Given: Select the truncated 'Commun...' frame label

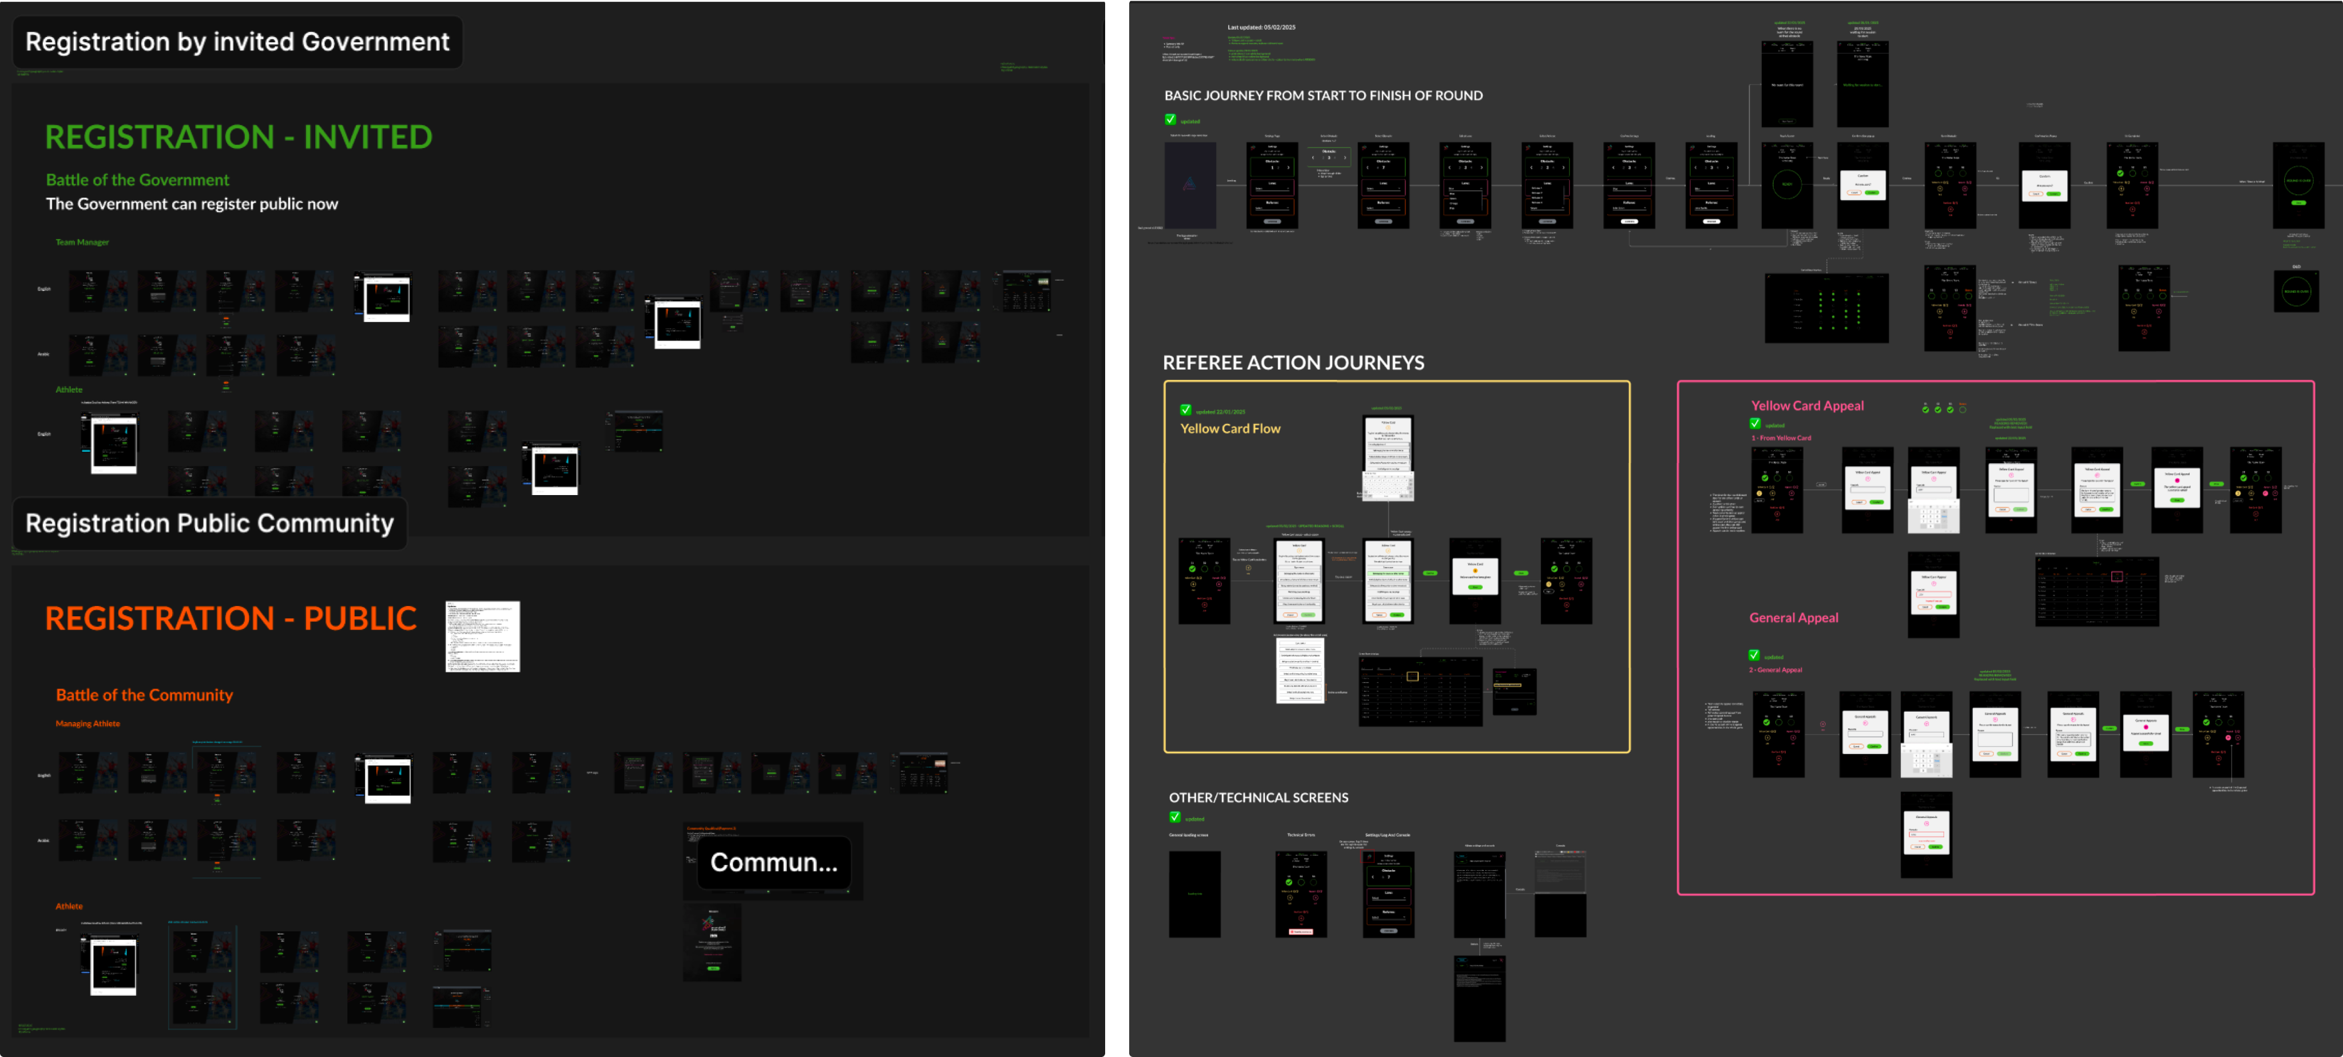Looking at the screenshot, I should click(774, 861).
